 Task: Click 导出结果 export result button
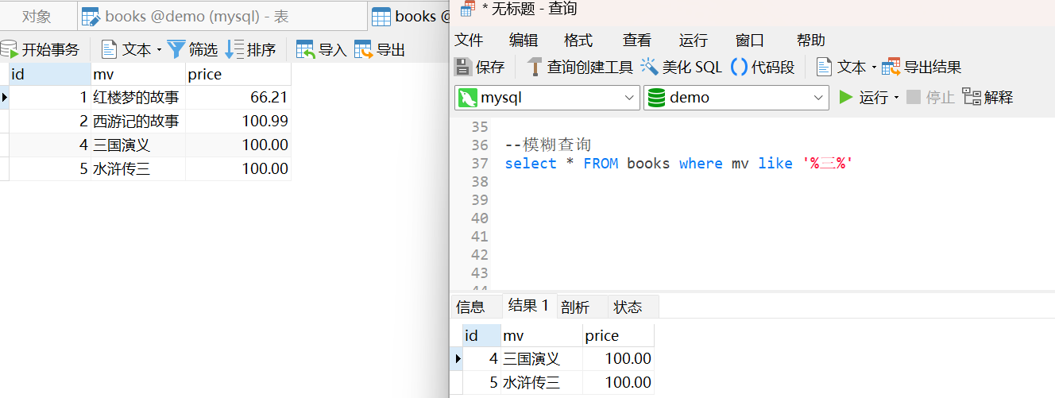922,67
